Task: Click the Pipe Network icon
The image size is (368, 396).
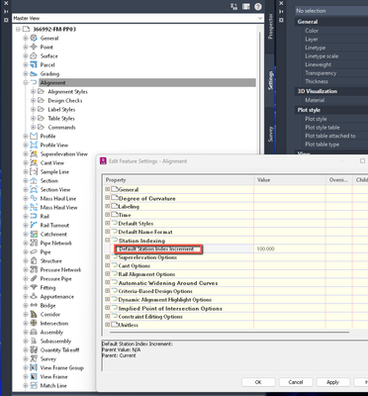Action: (x=34, y=243)
